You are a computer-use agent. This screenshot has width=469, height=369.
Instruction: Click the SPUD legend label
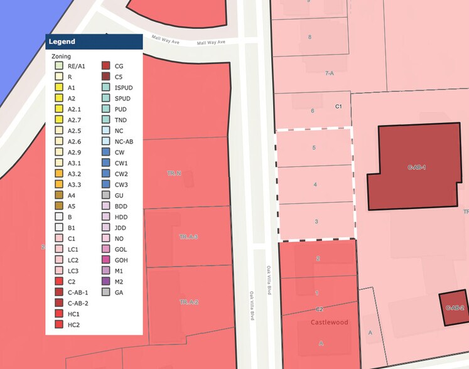tap(122, 99)
